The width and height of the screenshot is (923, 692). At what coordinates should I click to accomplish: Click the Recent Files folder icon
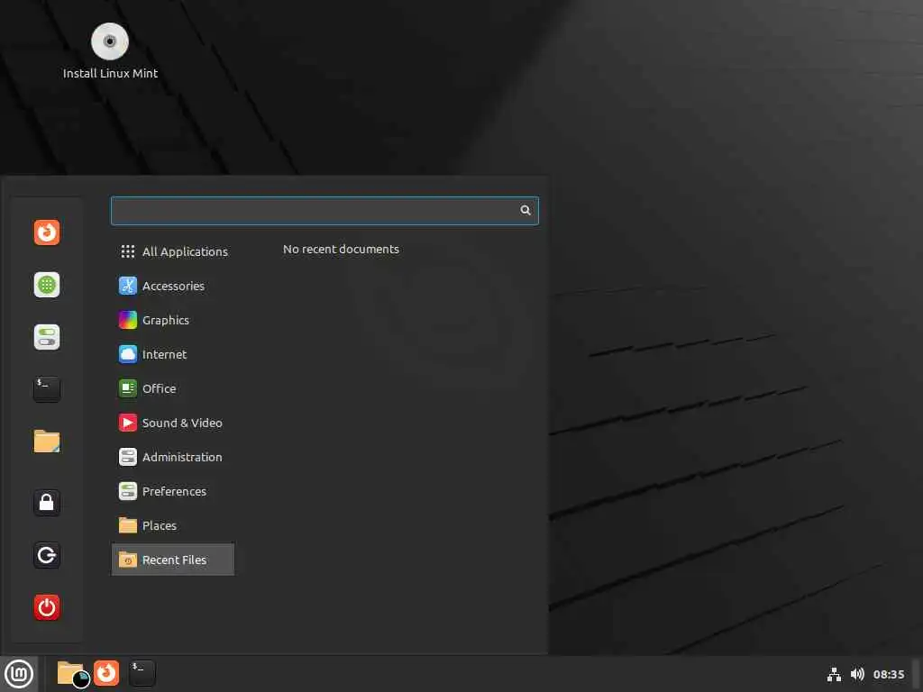pos(128,560)
